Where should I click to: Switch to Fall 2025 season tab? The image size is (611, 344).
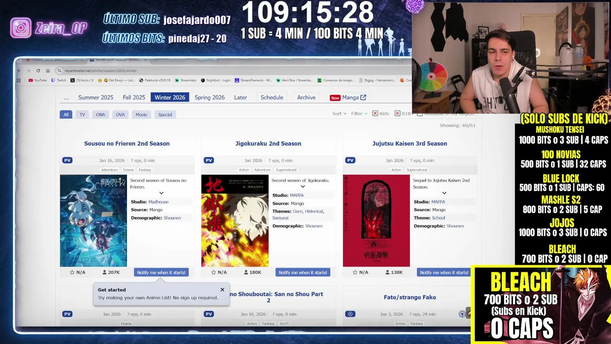click(134, 97)
